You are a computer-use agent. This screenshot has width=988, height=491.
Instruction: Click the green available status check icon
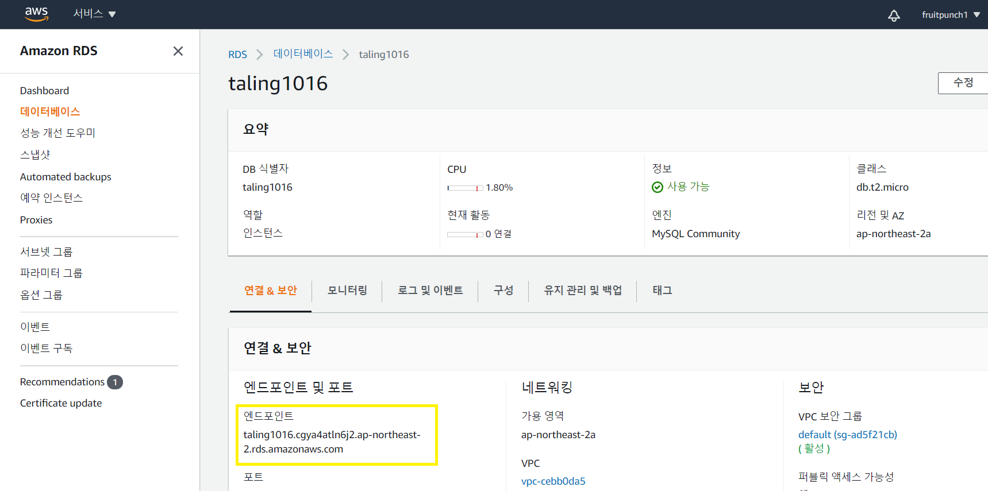coord(658,187)
